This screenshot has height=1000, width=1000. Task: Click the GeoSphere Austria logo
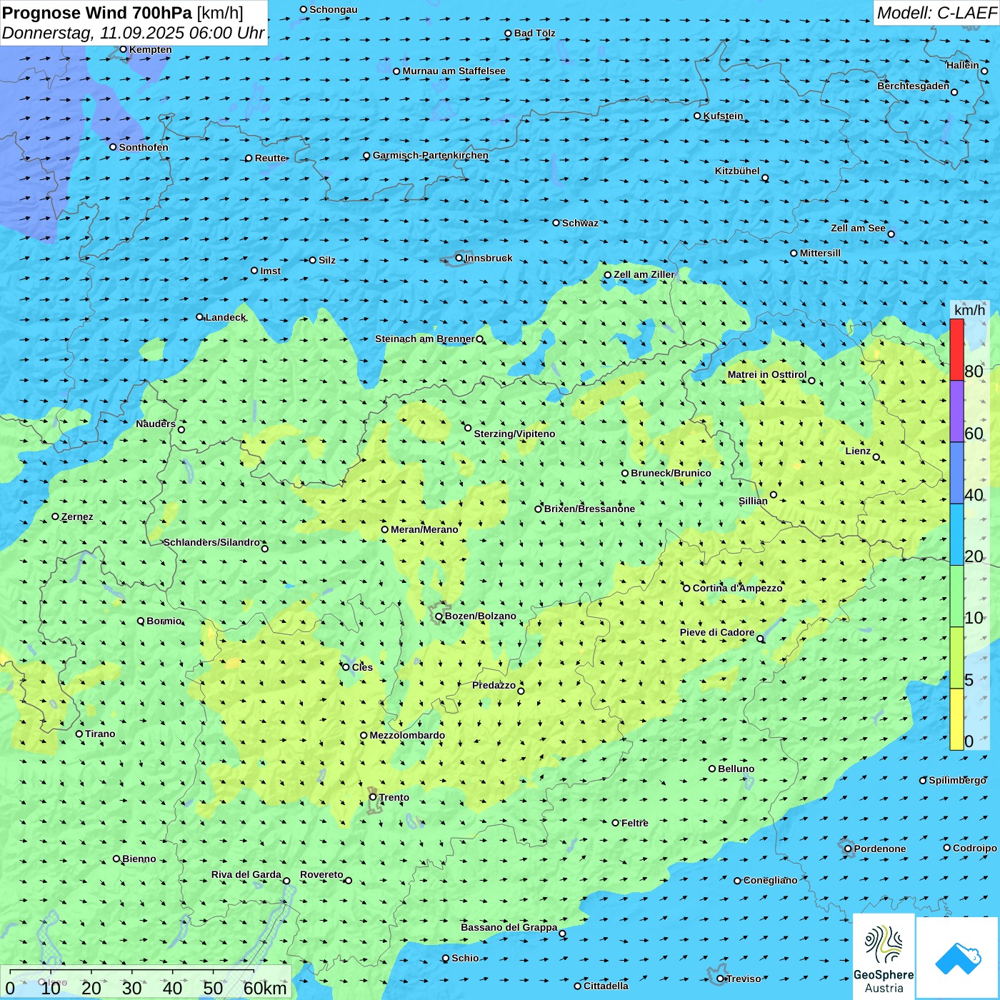click(x=884, y=956)
